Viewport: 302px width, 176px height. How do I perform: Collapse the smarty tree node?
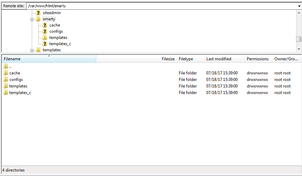[x=32, y=19]
